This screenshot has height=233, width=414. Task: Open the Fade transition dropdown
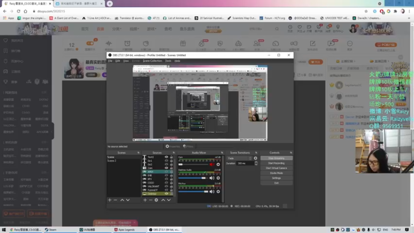[239, 158]
